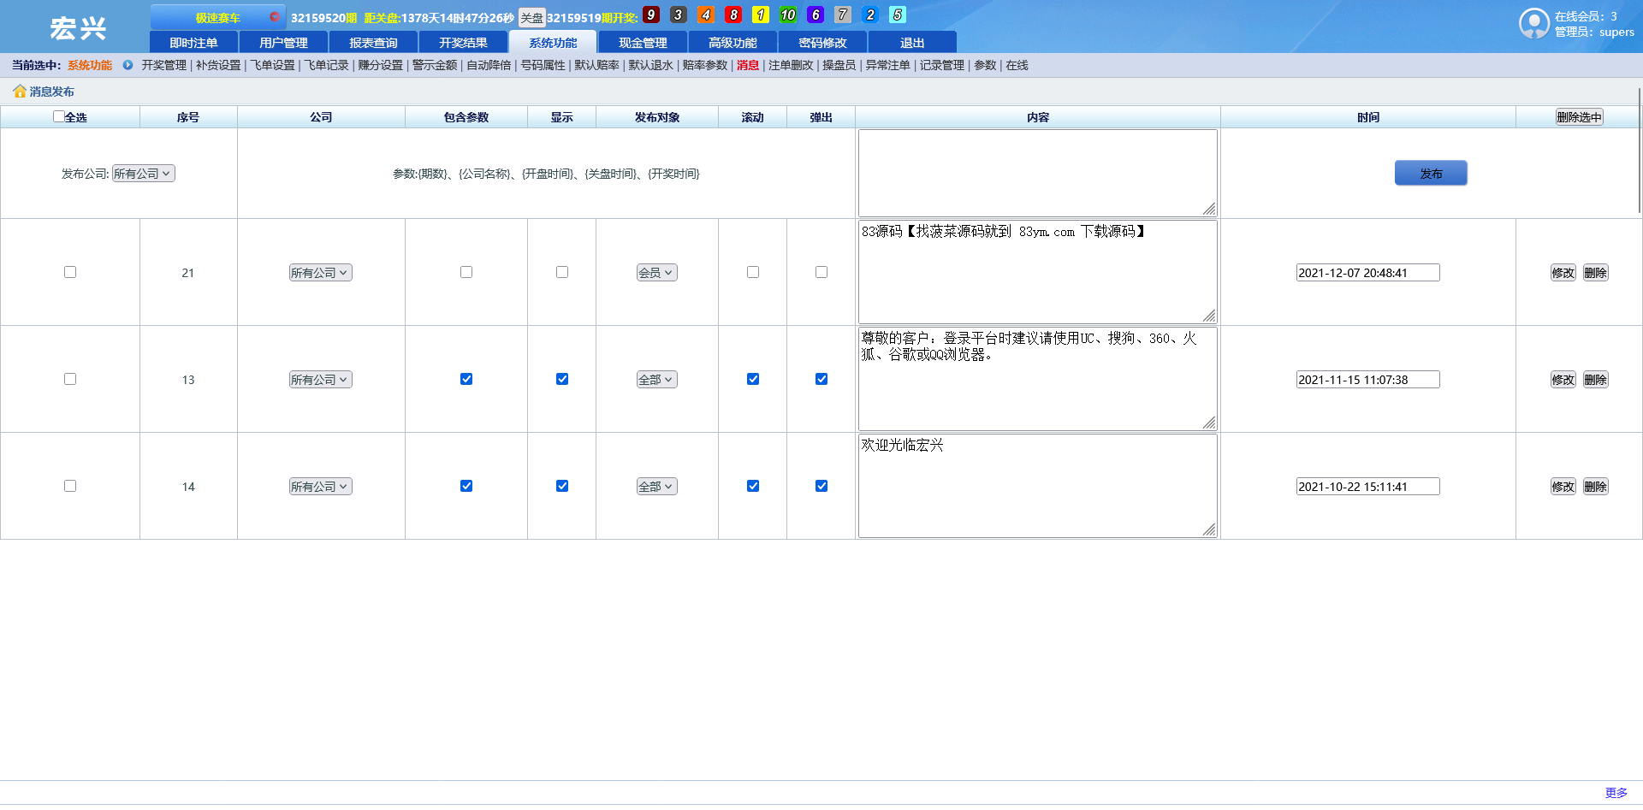Open the 操盘员 submenu link
Screen dimensions: 1643x810
tap(839, 65)
